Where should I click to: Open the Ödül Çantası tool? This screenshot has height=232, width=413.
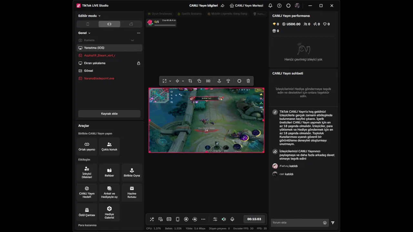[87, 212]
